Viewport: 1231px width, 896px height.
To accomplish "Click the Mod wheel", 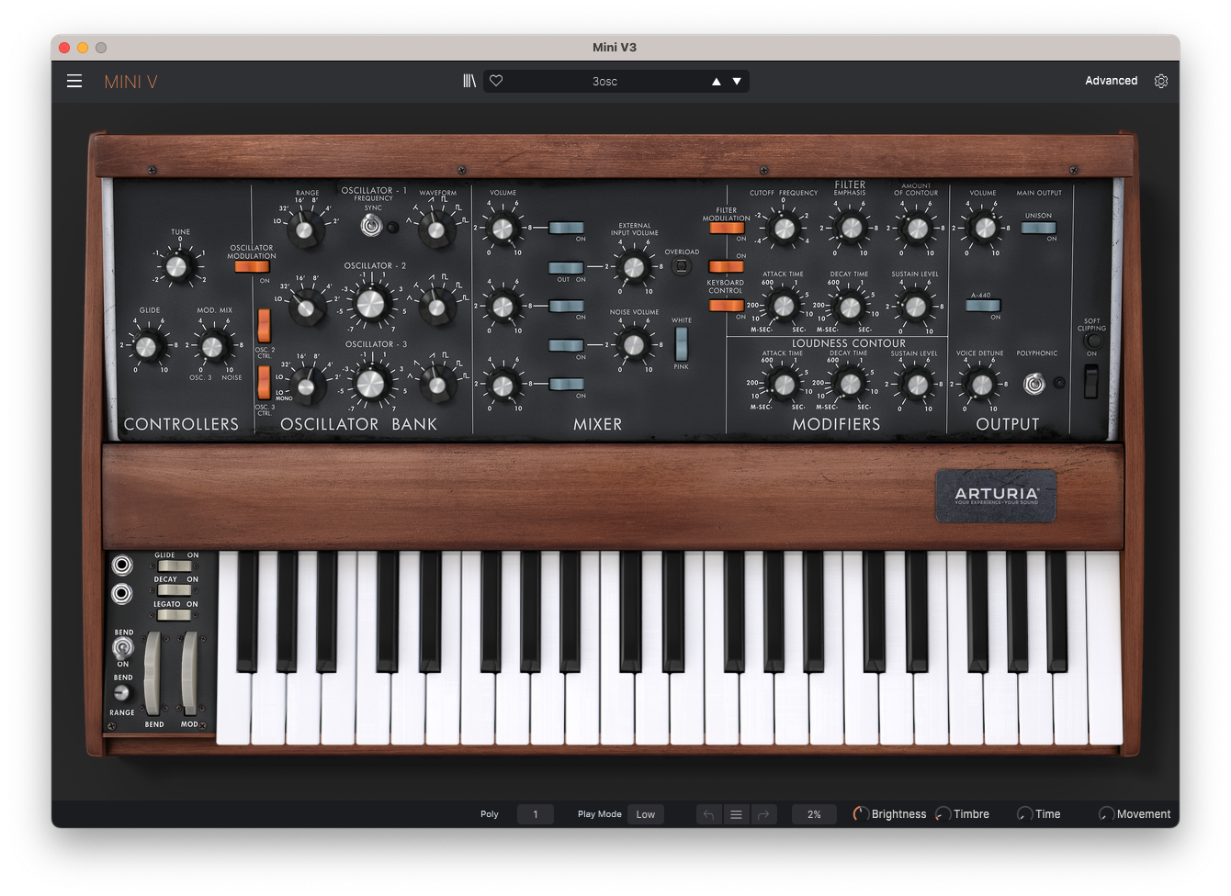I will [x=188, y=673].
